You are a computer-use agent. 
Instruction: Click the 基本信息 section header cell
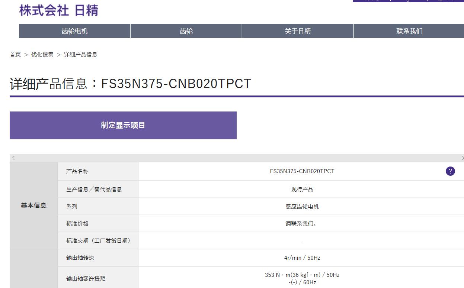[33, 206]
